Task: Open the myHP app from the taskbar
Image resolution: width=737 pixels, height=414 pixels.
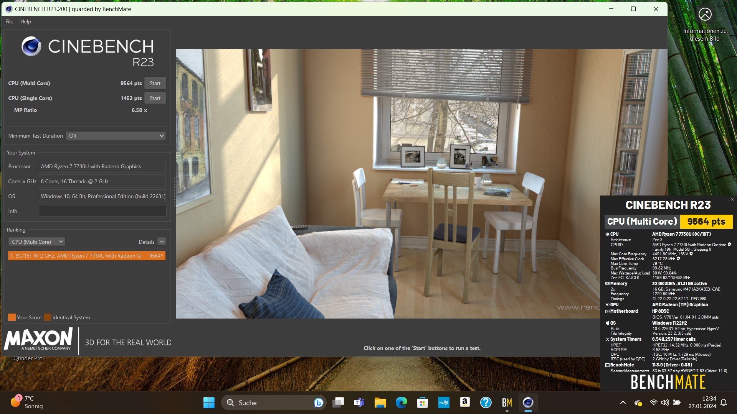Action: click(x=444, y=402)
